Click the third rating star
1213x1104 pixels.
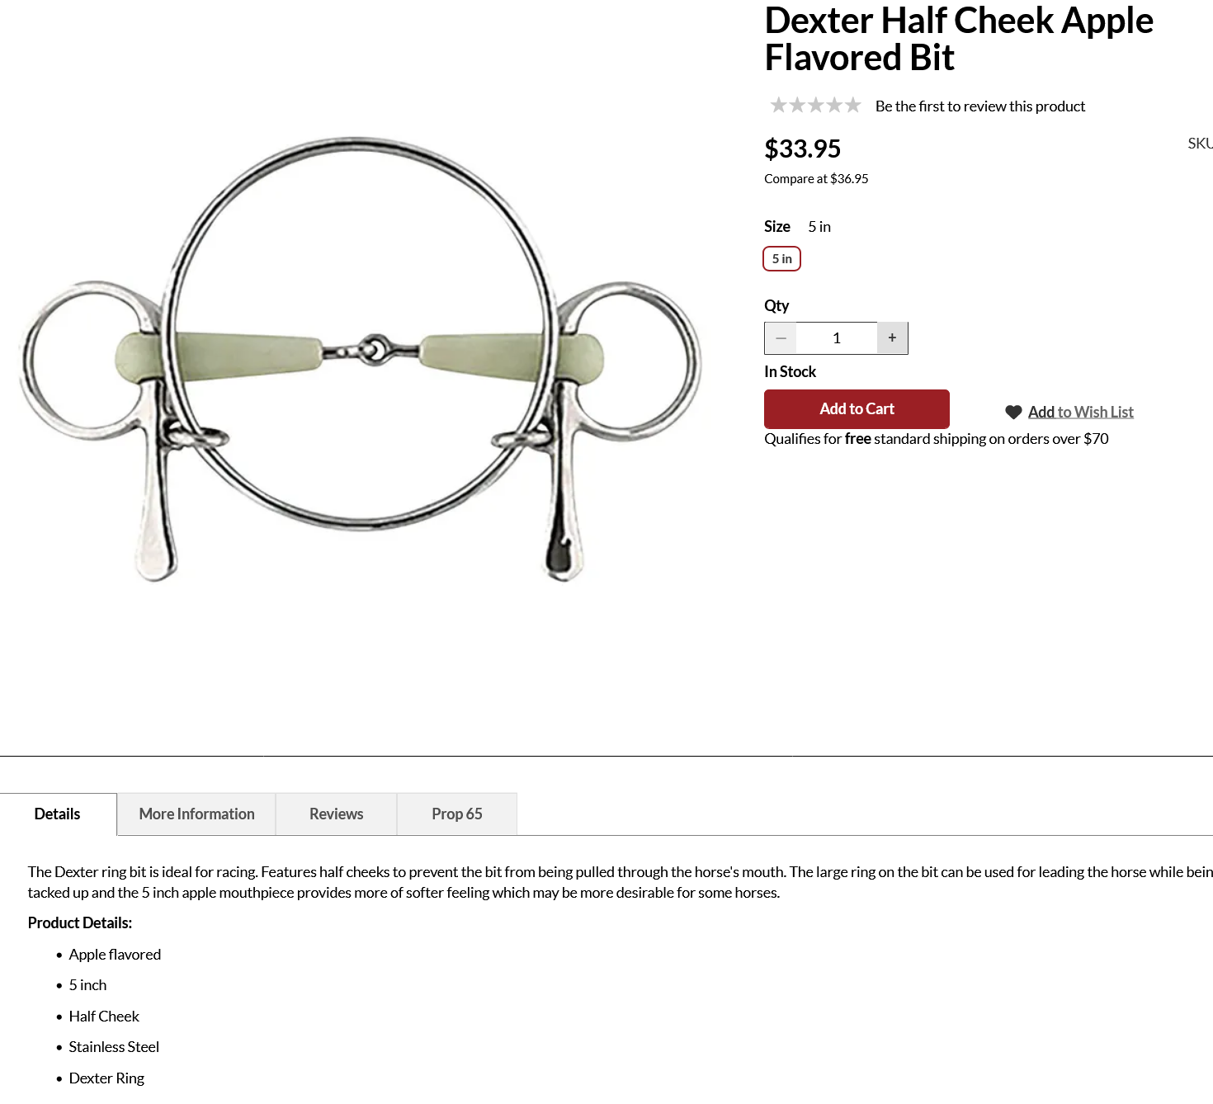point(815,106)
